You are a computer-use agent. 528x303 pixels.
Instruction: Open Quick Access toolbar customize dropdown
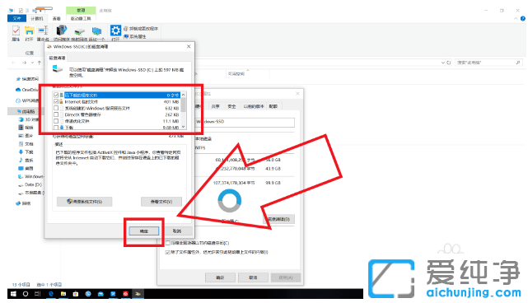pyautogui.click(x=40, y=11)
